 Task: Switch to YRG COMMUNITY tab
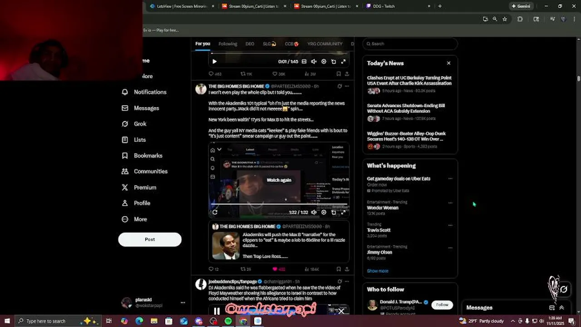(x=325, y=44)
